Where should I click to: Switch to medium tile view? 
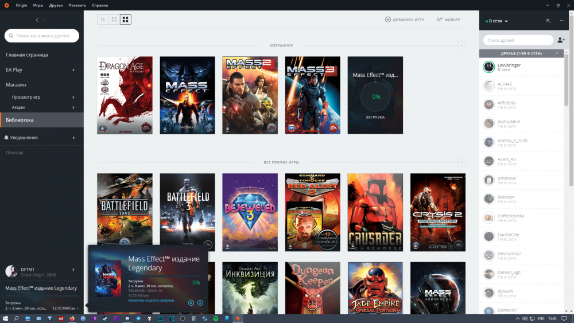pos(114,20)
